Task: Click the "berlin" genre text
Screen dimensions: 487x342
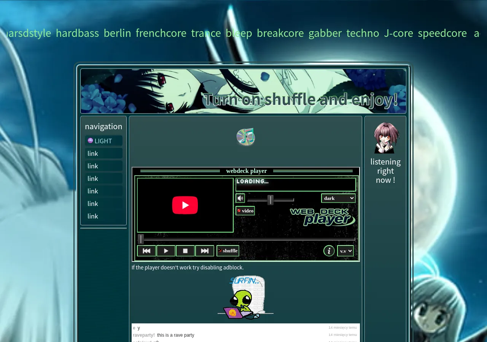Action: (117, 33)
